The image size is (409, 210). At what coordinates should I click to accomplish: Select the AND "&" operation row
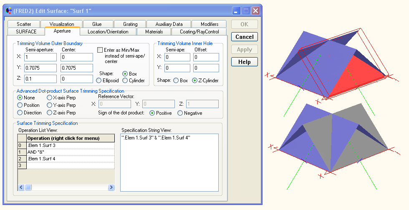tap(70, 152)
